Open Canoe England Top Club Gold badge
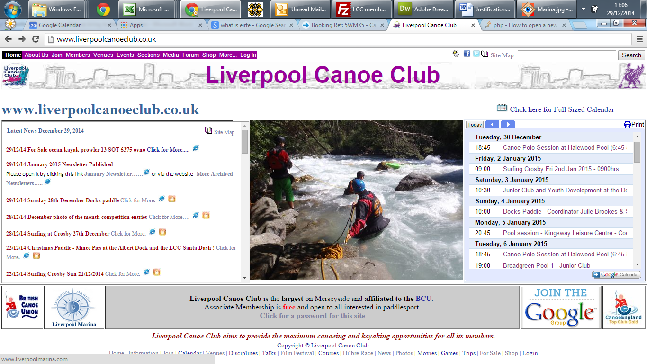This screenshot has height=364, width=647. tap(624, 307)
